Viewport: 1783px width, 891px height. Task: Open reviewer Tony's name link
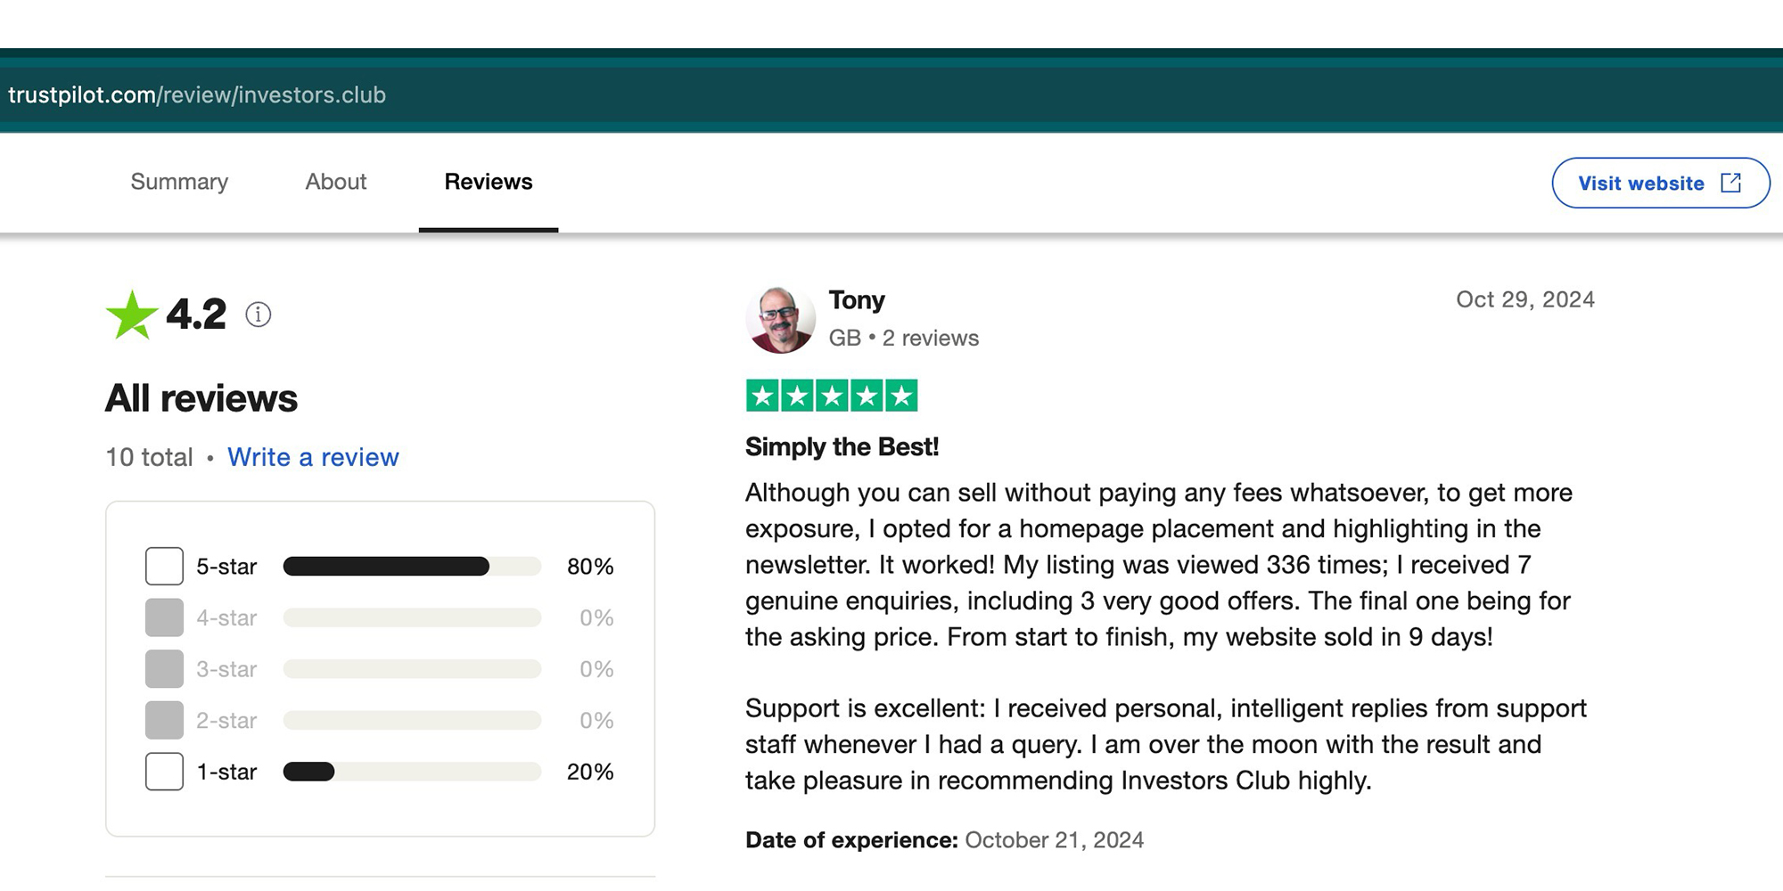coord(857,300)
